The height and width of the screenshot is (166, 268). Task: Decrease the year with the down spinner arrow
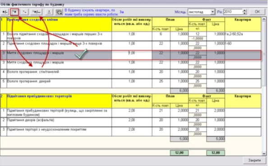[245, 13]
